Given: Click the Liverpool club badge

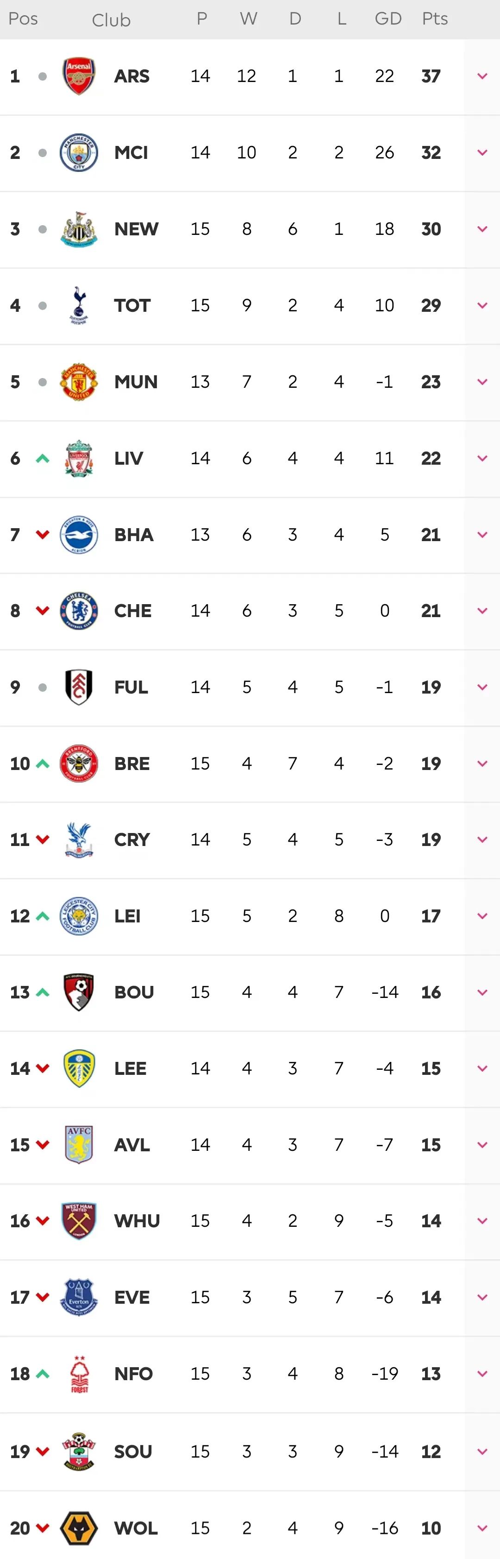Looking at the screenshot, I should (x=79, y=458).
